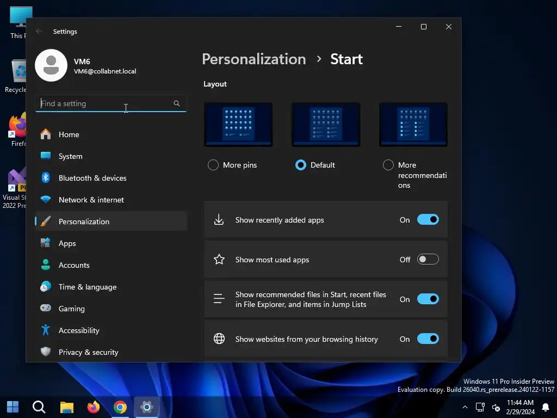Click the Network wifi icon in sidebar
The width and height of the screenshot is (557, 418).
pyautogui.click(x=46, y=199)
